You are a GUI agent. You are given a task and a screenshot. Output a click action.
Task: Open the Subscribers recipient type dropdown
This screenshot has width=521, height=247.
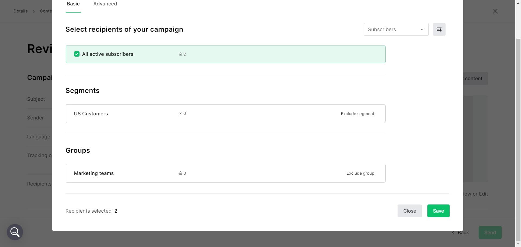point(396,29)
